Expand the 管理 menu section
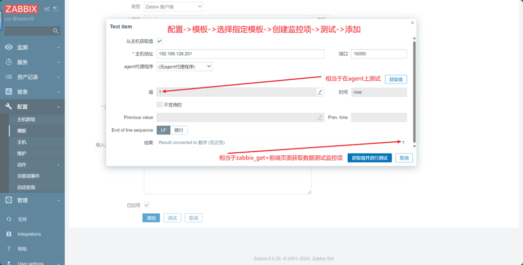 58,200
